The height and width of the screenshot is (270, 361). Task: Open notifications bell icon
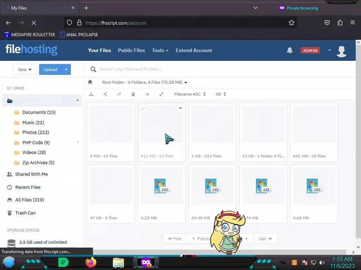click(x=290, y=50)
